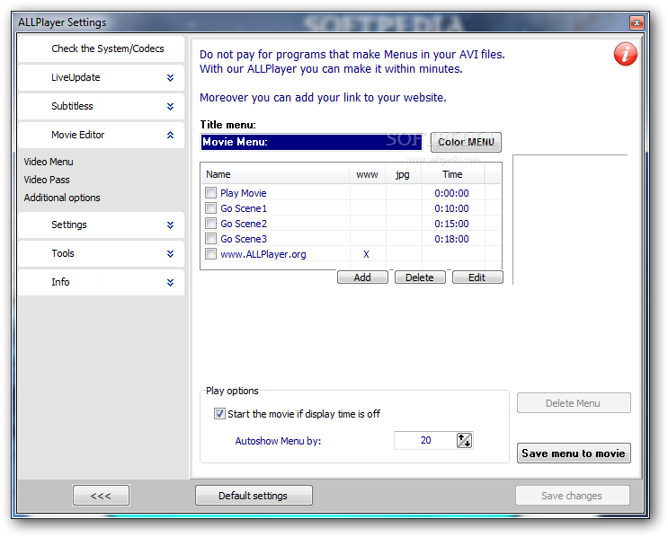This screenshot has height=537, width=668.
Task: Click the Time column header
Action: tap(452, 174)
